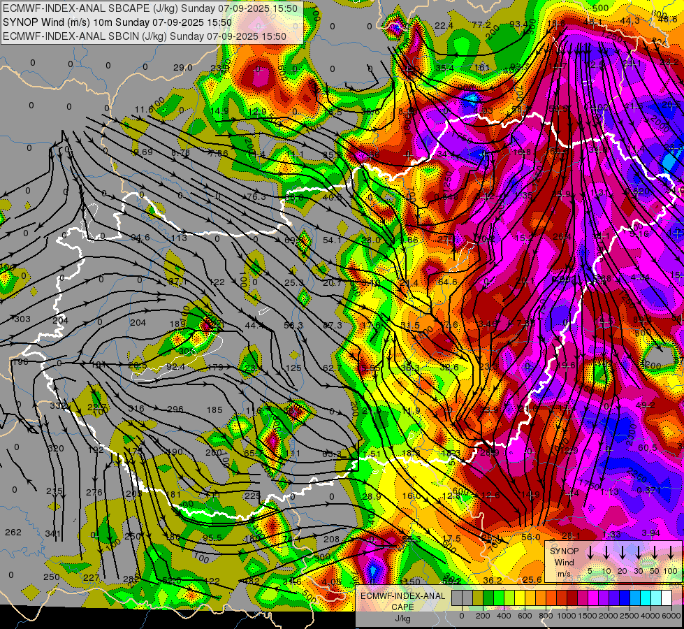Click the map value 276

click(94, 493)
